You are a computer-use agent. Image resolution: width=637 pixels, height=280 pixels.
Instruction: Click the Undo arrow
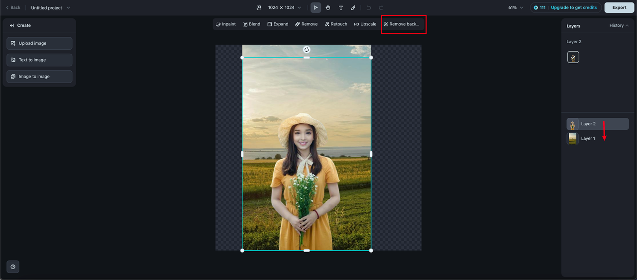(x=369, y=7)
